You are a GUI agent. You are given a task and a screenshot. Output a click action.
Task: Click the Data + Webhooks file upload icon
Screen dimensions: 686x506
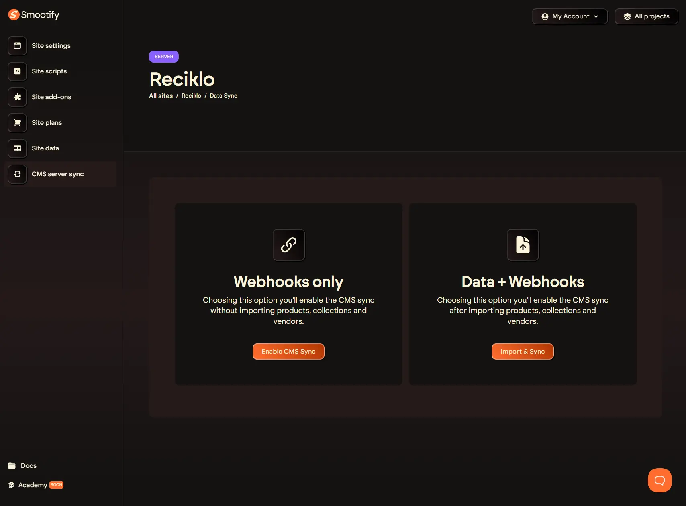[523, 245]
